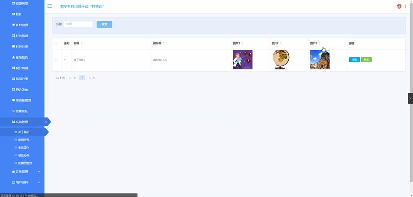Click the user avatar icon

point(399,6)
